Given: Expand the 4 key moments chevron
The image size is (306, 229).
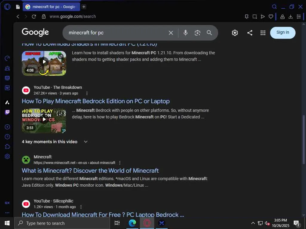Looking at the screenshot, I should pos(85,142).
